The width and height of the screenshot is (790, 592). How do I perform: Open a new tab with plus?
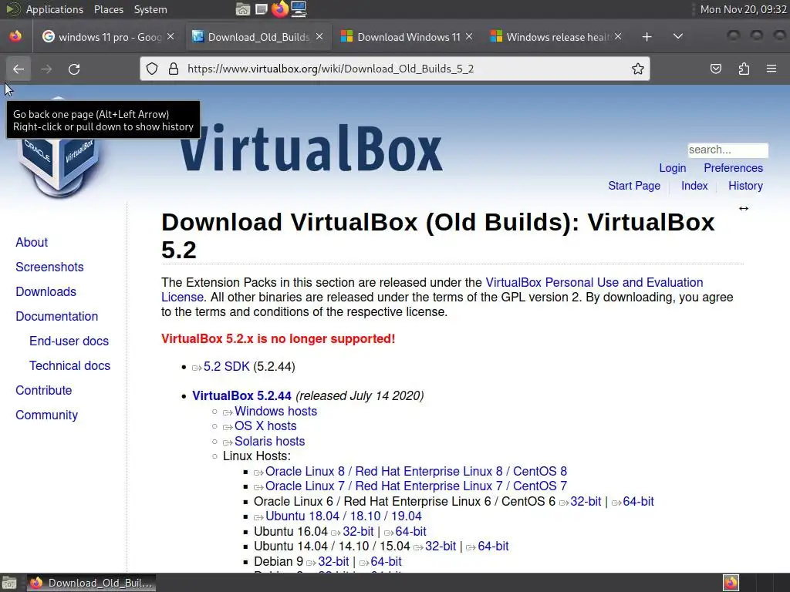pyautogui.click(x=647, y=37)
